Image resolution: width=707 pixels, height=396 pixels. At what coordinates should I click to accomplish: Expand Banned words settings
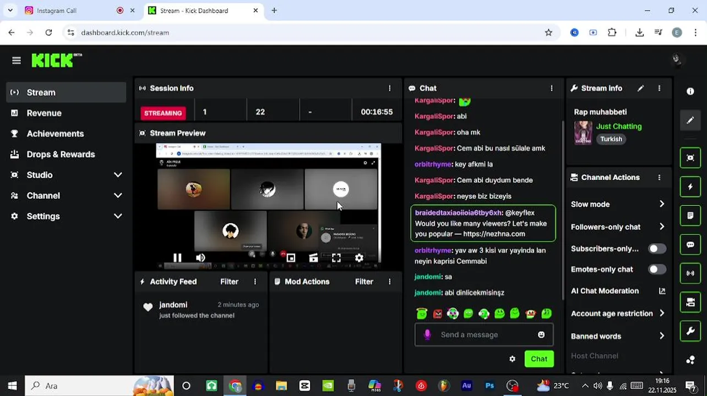(x=662, y=336)
